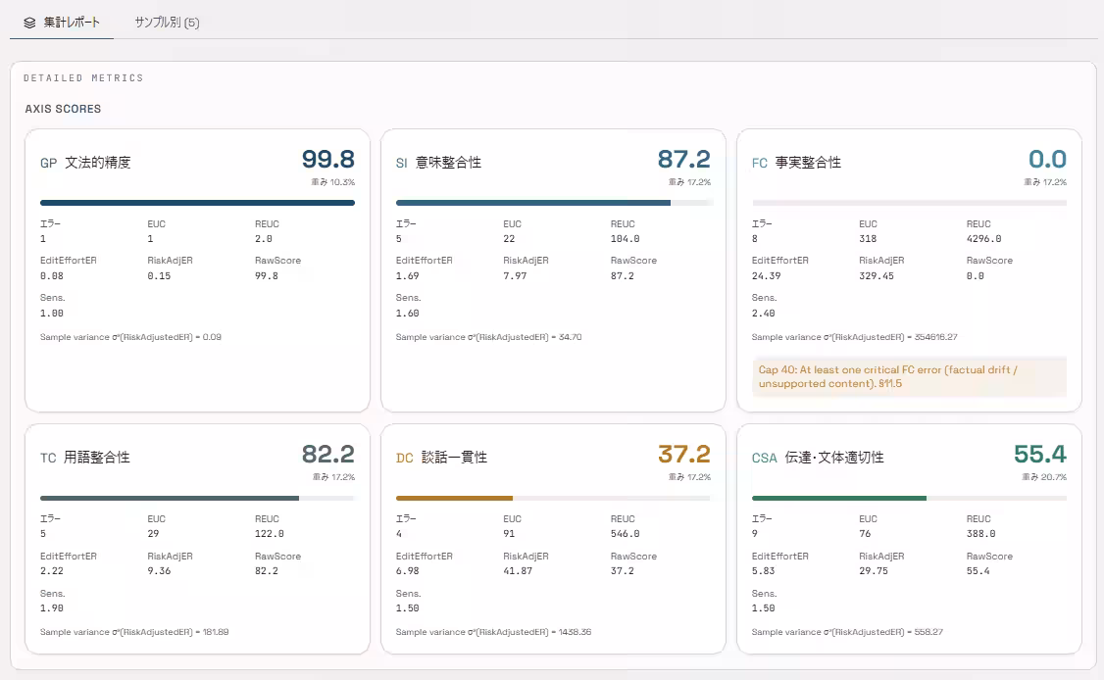Click the AXIS SCORES heading
The image size is (1104, 680).
[64, 109]
